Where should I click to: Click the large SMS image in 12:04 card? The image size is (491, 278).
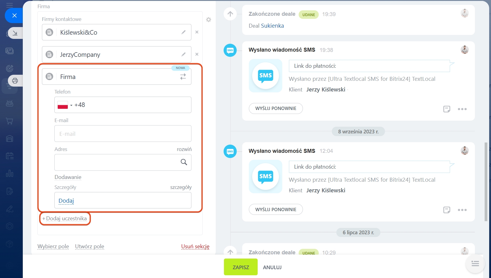266,177
